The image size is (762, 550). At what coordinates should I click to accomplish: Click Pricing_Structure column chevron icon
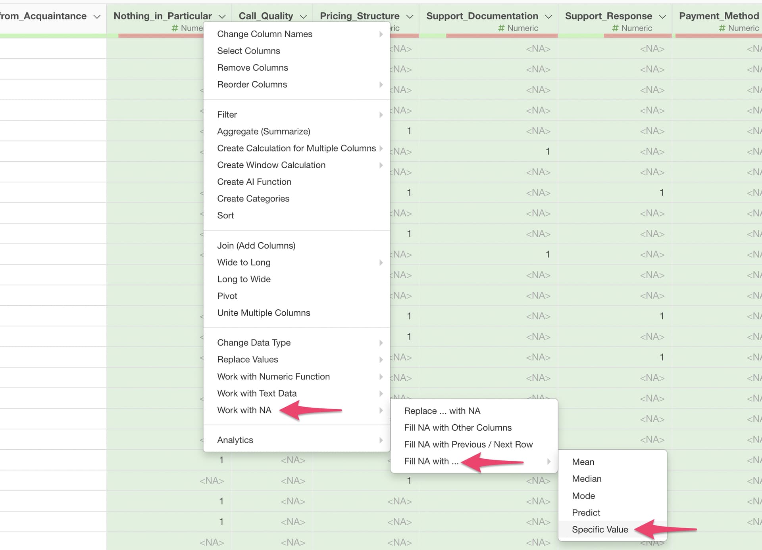(410, 17)
